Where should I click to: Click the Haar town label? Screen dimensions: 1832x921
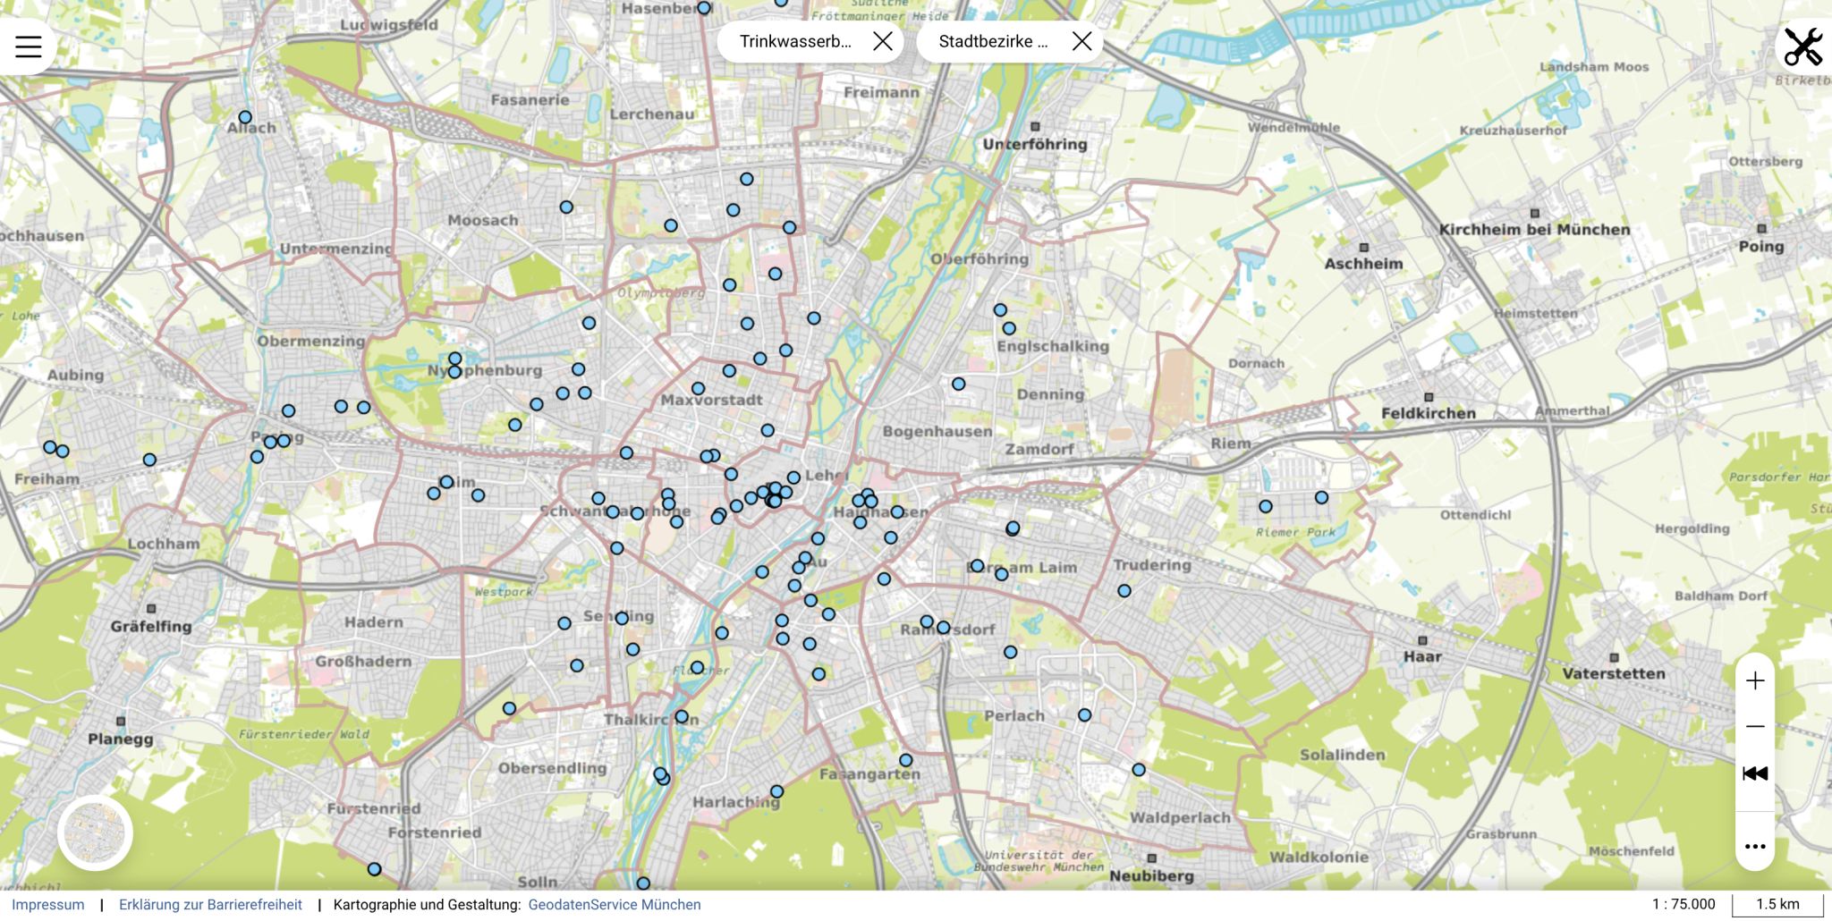coord(1422,656)
